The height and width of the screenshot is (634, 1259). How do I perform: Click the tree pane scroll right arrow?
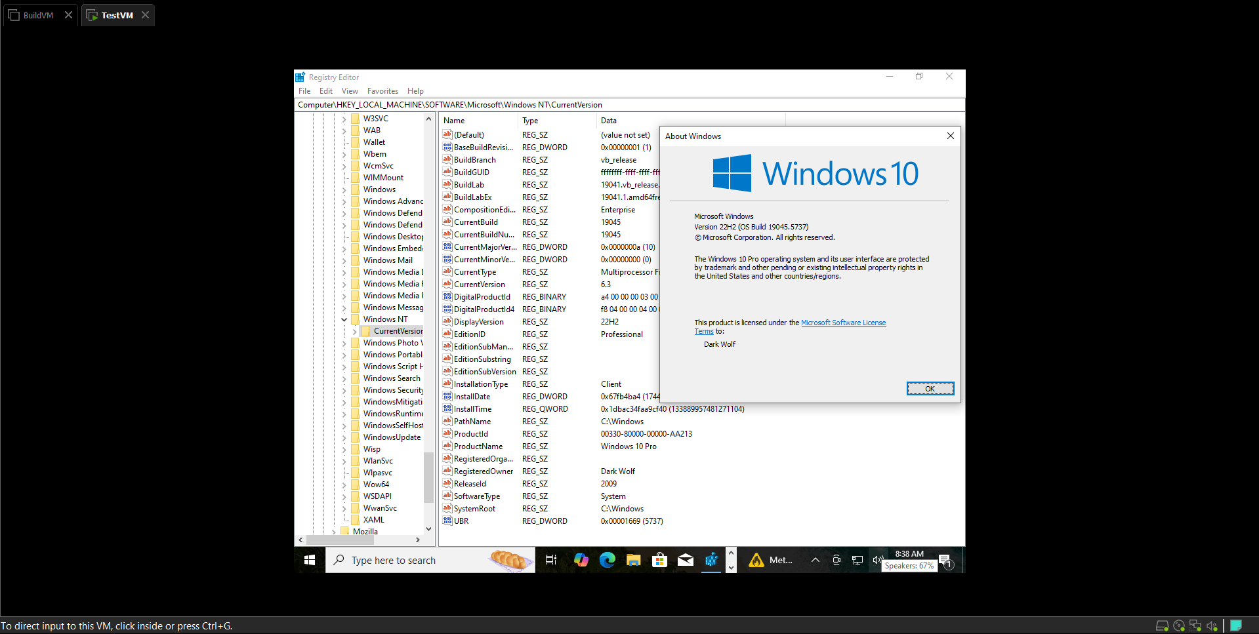[418, 540]
